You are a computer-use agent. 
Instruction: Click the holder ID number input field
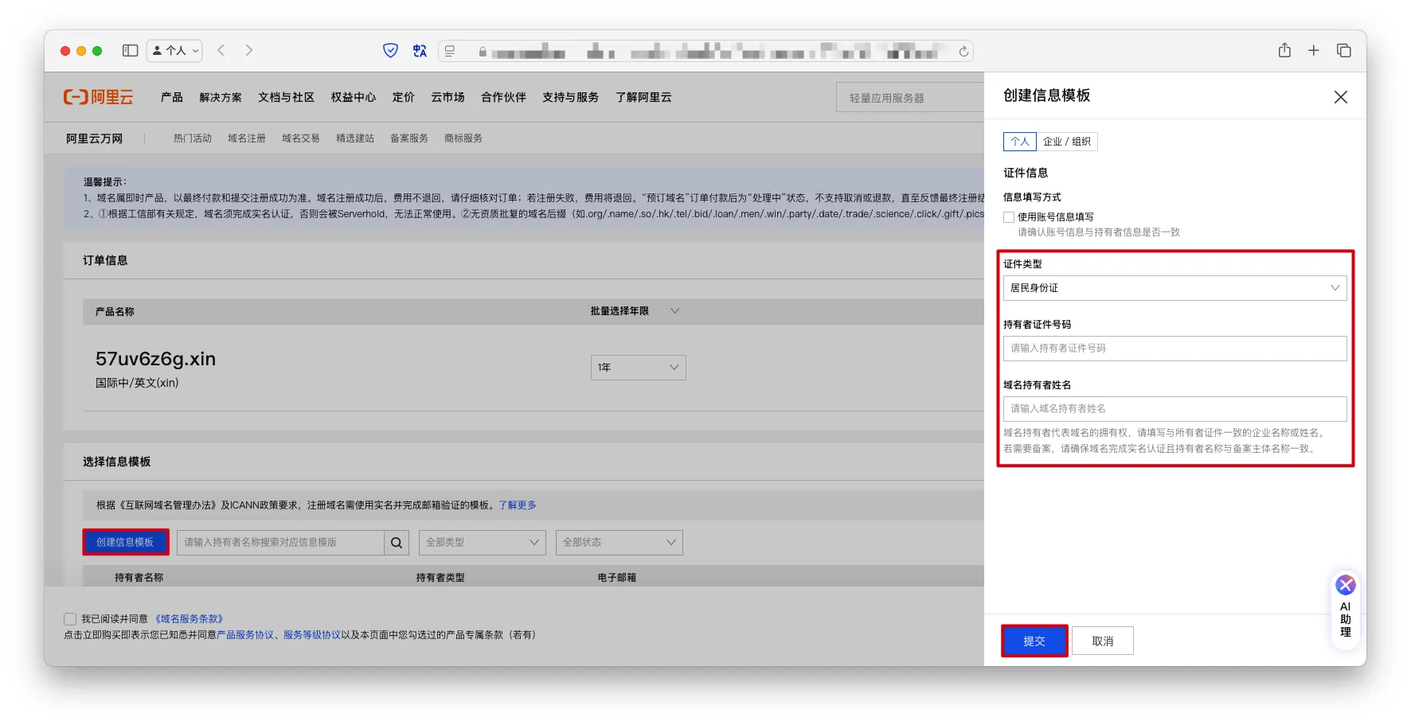pyautogui.click(x=1175, y=349)
